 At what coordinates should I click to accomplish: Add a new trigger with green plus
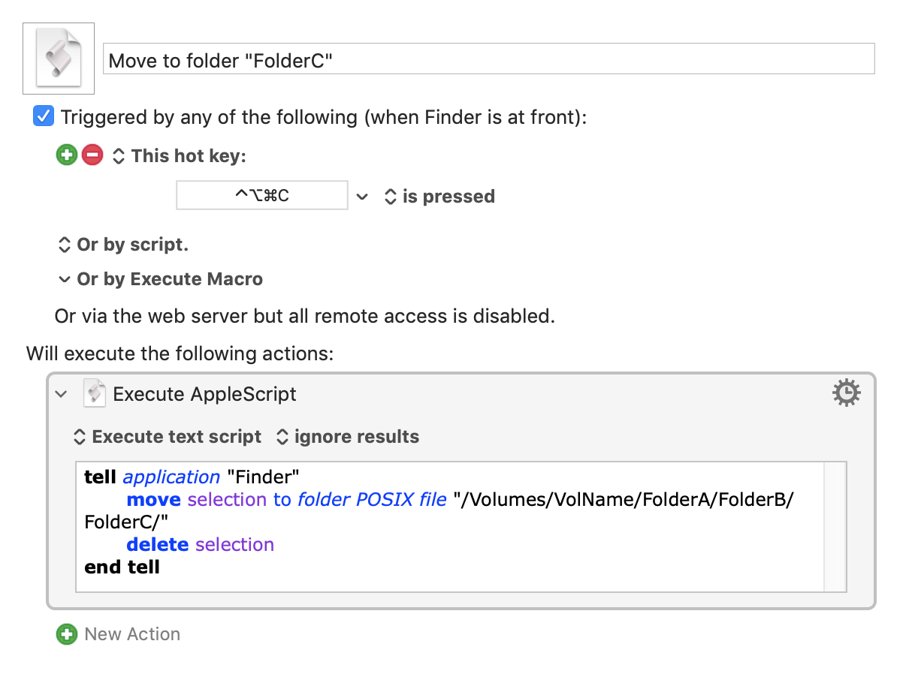[67, 155]
